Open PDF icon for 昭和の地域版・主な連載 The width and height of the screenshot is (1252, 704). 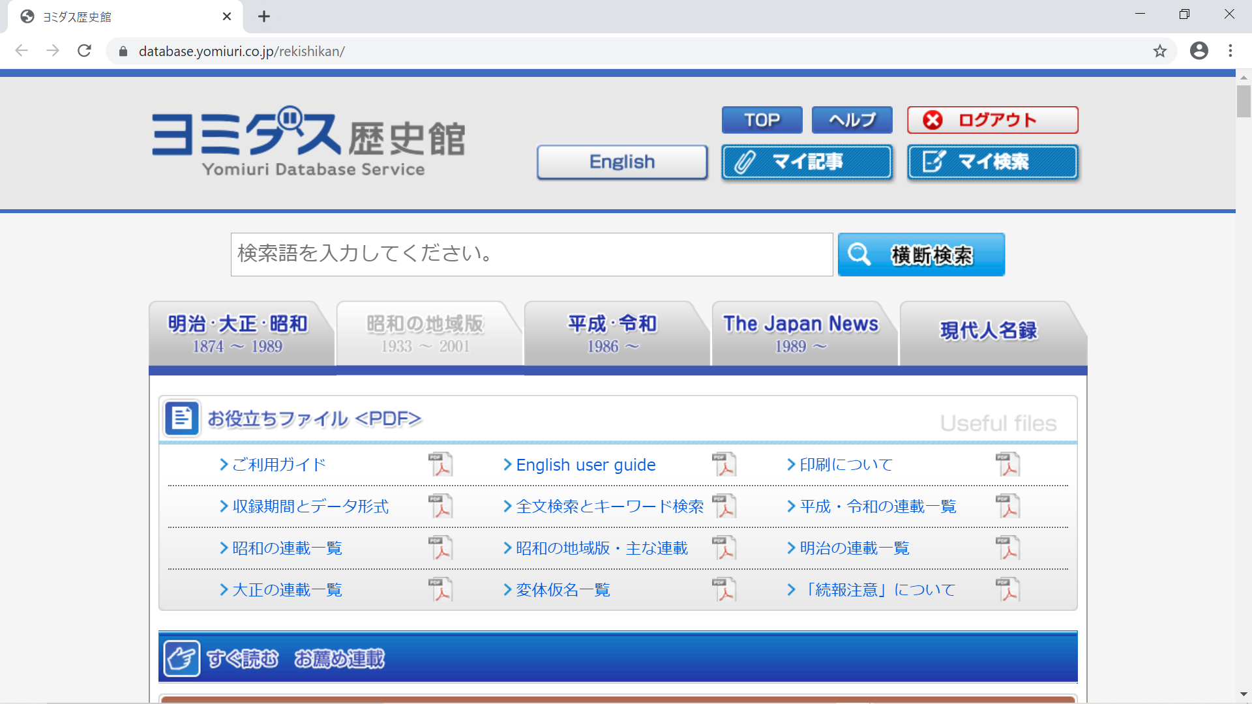pyautogui.click(x=724, y=548)
